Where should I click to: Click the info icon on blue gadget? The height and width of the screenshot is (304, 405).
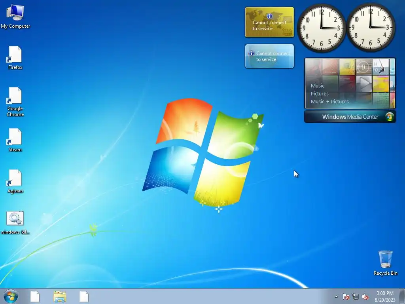(251, 53)
